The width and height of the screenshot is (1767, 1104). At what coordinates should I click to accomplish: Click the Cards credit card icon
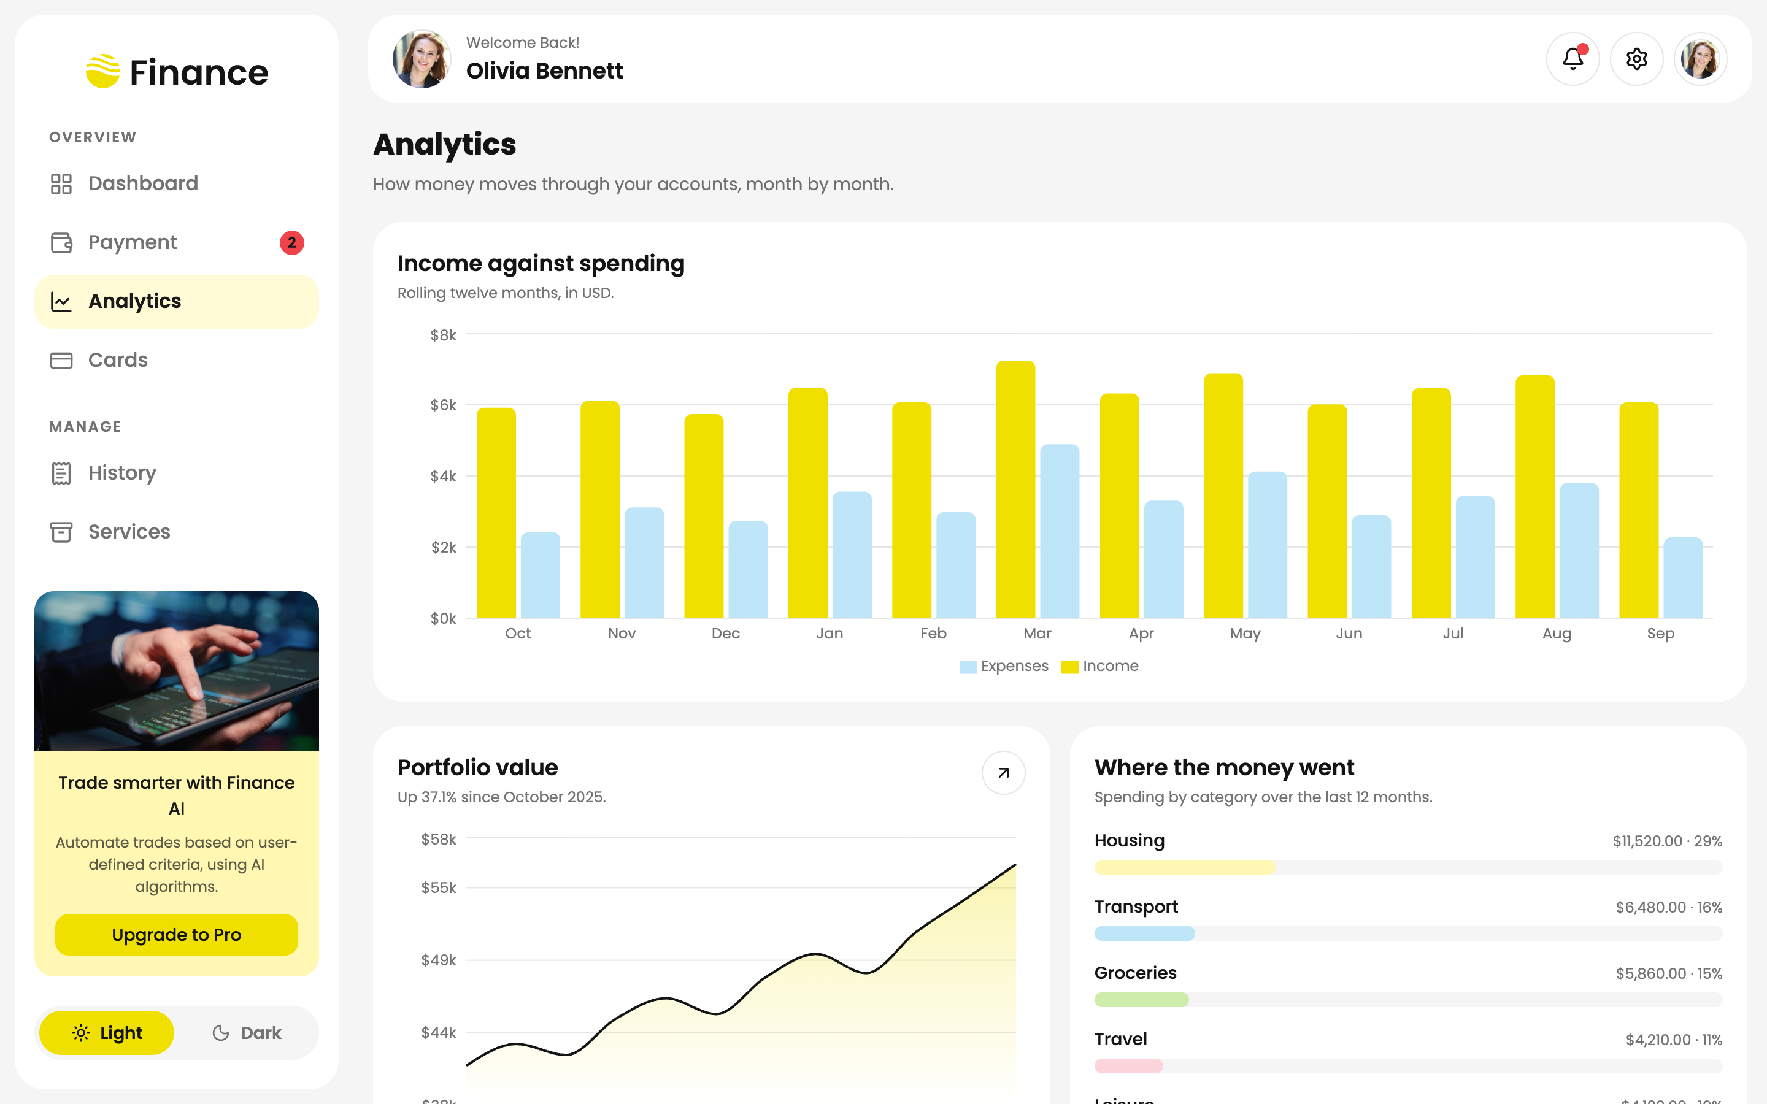(x=61, y=361)
